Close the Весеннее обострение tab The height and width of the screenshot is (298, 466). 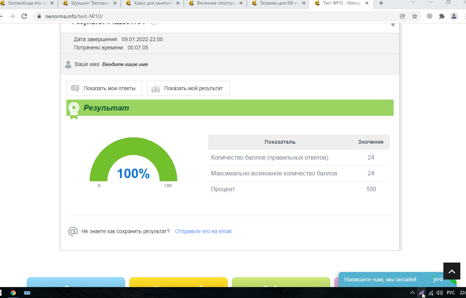point(241,3)
